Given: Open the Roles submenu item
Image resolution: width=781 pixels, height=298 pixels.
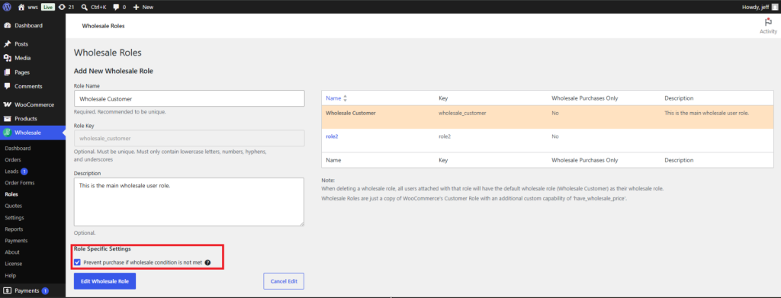Looking at the screenshot, I should (11, 194).
